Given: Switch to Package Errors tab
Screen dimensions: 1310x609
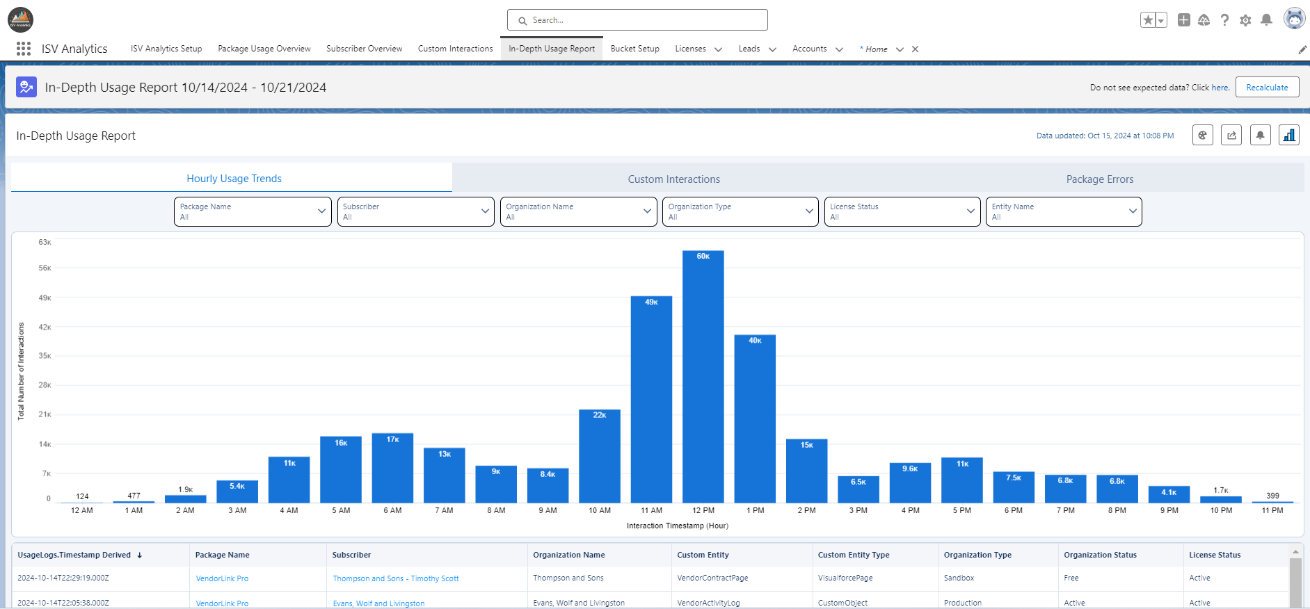Looking at the screenshot, I should (x=1100, y=179).
